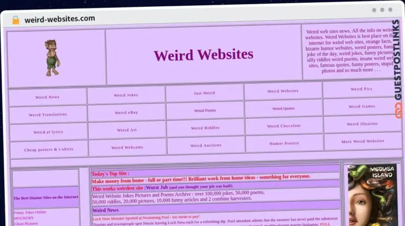The image size is (405, 226).
Task: Select Humor Posters link
Action: point(284,143)
